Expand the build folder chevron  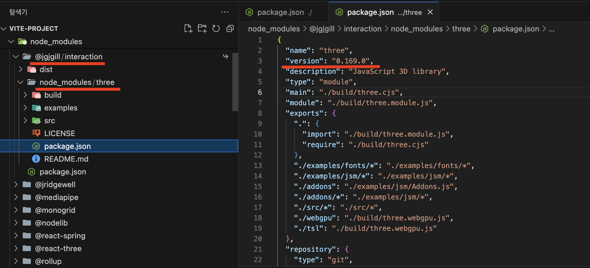click(25, 95)
